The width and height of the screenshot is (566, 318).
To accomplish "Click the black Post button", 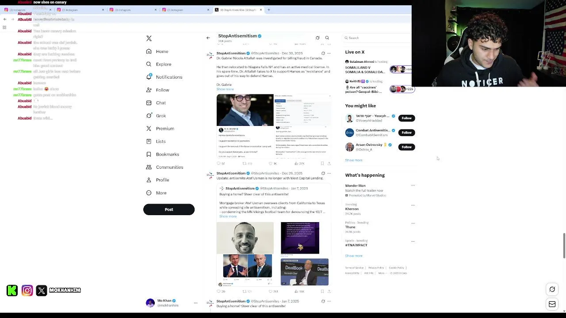I will pyautogui.click(x=169, y=209).
